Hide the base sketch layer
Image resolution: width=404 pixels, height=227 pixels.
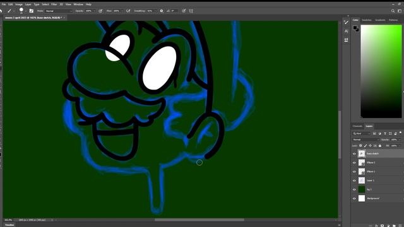tap(354, 154)
